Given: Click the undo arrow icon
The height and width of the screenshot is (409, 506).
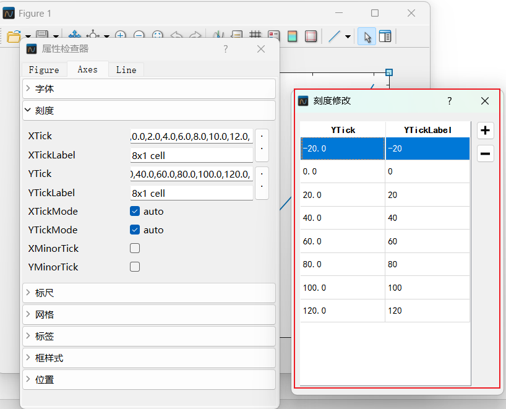Looking at the screenshot, I should point(176,35).
